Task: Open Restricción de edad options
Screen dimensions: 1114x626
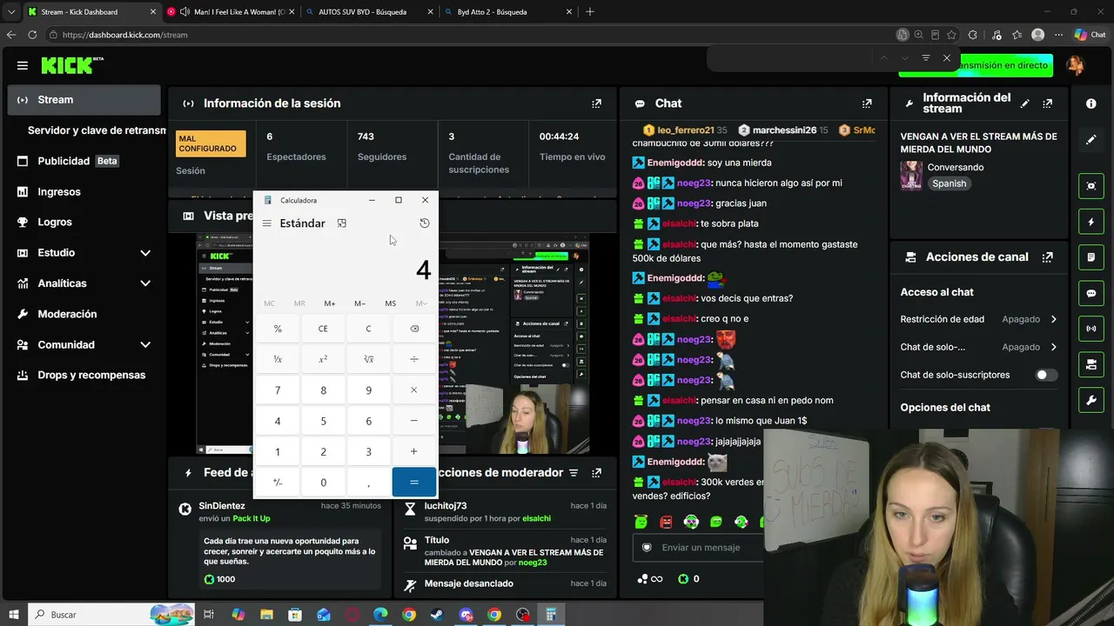Action: (x=1053, y=319)
